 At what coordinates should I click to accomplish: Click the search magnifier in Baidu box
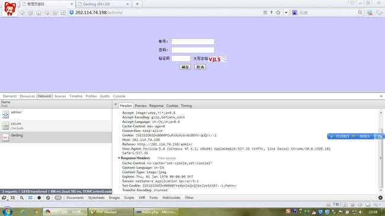(x=360, y=12)
